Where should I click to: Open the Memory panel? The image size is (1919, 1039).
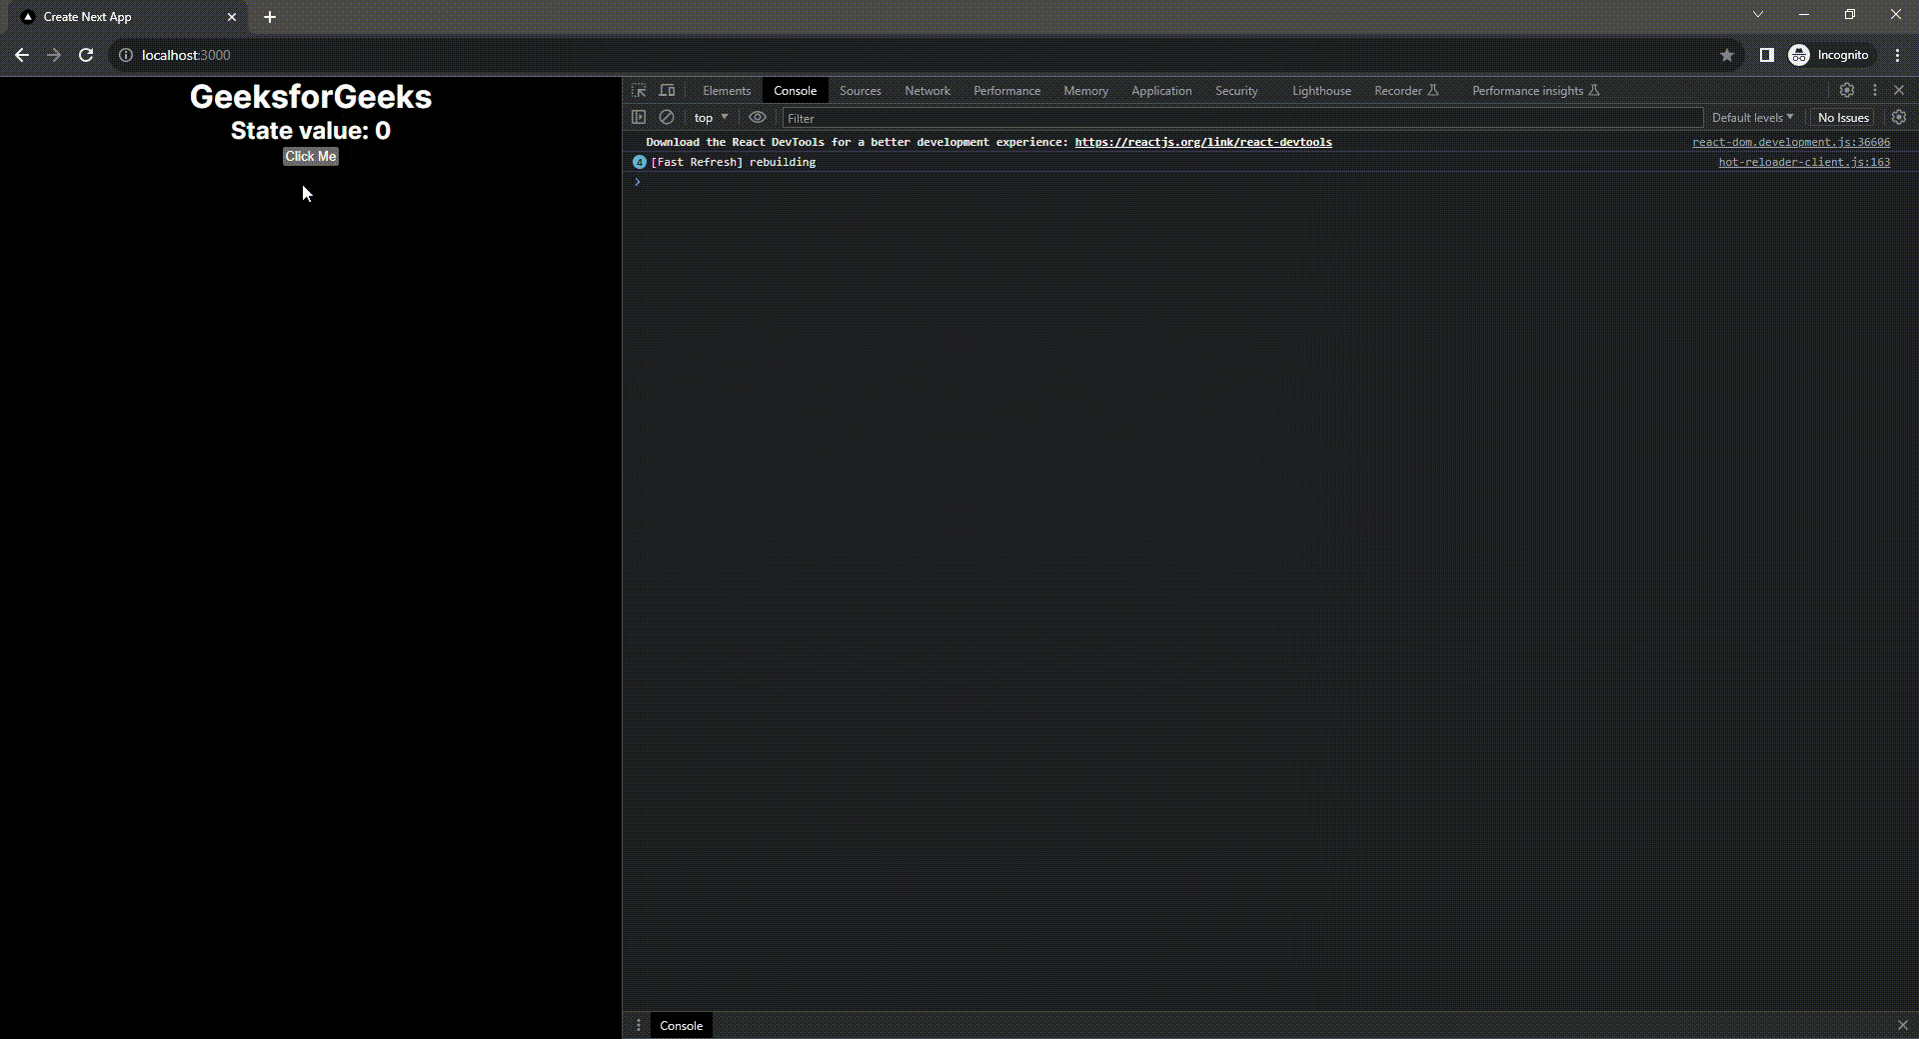[1085, 91]
